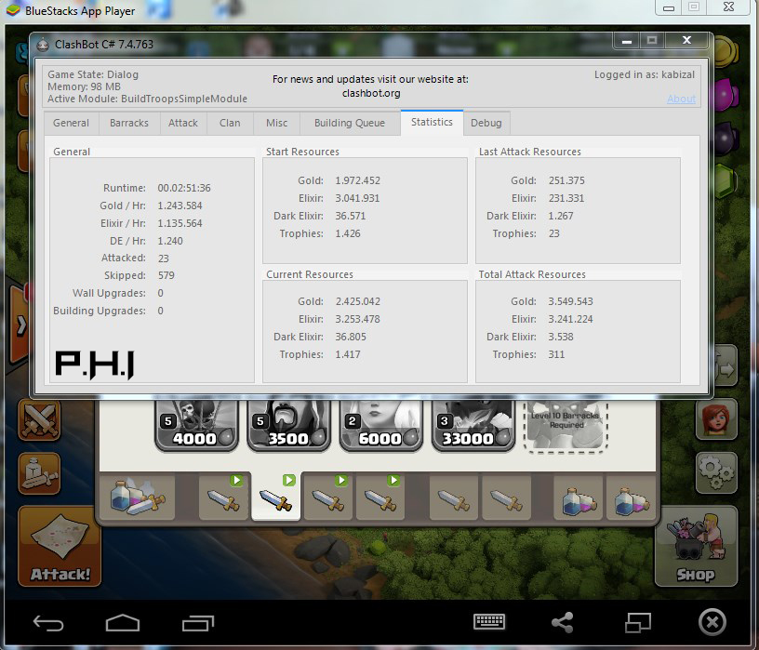Click the locked Level 10 Barracks slot
This screenshot has width=759, height=650.
click(x=566, y=426)
